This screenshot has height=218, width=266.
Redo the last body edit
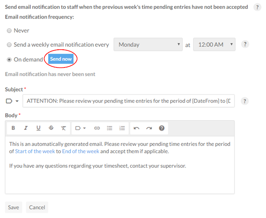[149, 128]
